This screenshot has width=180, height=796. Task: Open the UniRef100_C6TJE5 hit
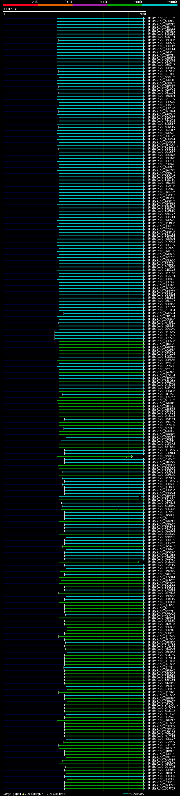[x=161, y=18]
